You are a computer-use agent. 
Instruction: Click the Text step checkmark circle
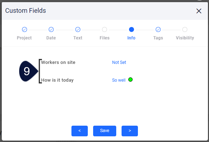click(x=78, y=29)
